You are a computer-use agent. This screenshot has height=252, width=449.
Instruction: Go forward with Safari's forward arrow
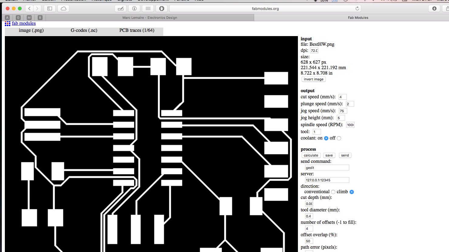tap(37, 8)
